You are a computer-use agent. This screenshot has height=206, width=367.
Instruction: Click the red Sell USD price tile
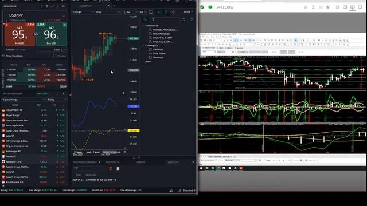19,34
